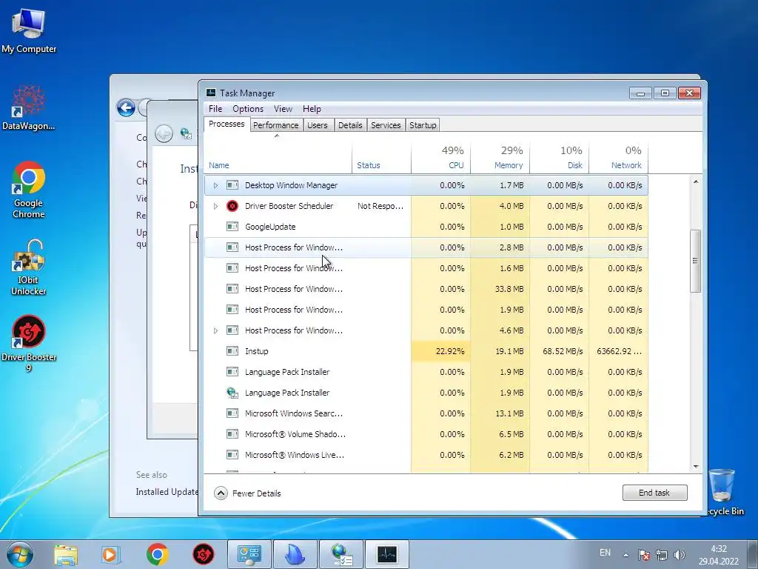Viewport: 758px width, 569px height.
Task: Click the 33.8 MB memory value
Action: pos(509,289)
